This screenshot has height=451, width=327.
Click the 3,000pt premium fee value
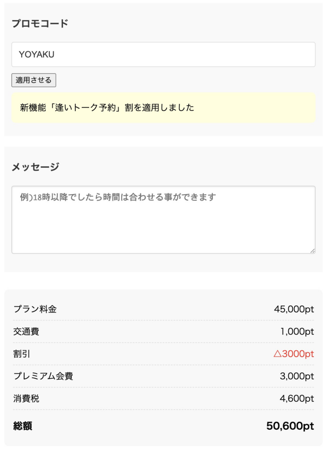coord(297,376)
